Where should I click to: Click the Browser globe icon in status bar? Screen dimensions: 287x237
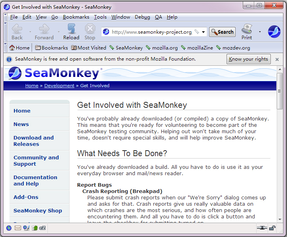9,228
